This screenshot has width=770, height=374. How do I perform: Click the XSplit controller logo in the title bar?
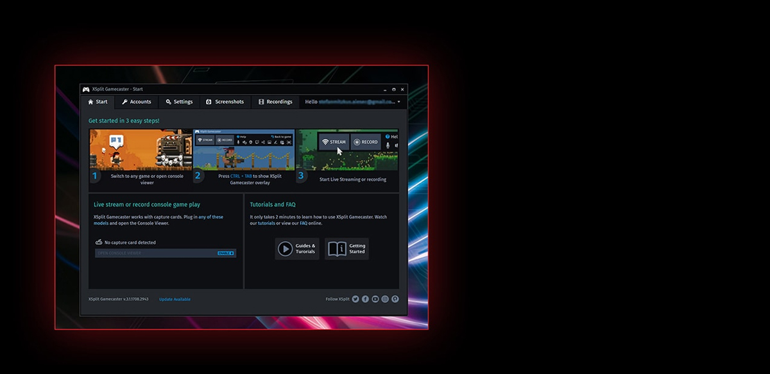point(86,89)
